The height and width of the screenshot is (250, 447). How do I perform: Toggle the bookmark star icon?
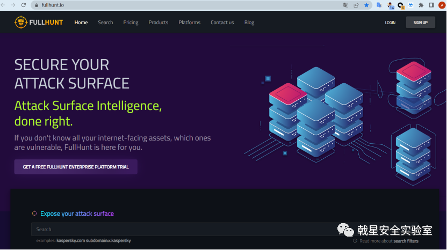tap(366, 5)
